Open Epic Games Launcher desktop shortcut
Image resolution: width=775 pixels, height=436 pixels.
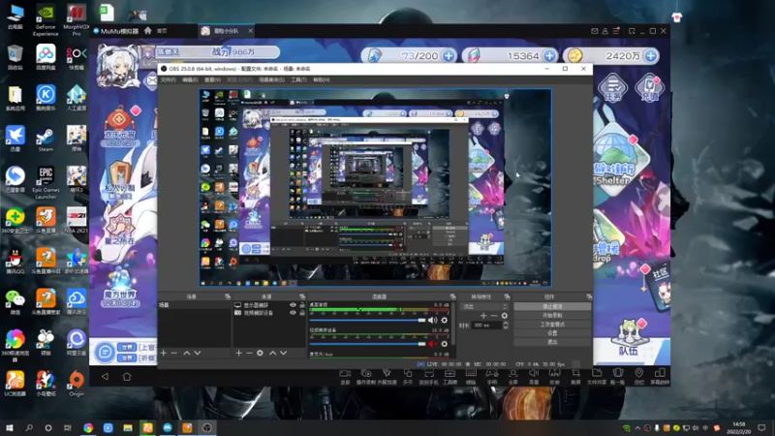[x=46, y=183]
